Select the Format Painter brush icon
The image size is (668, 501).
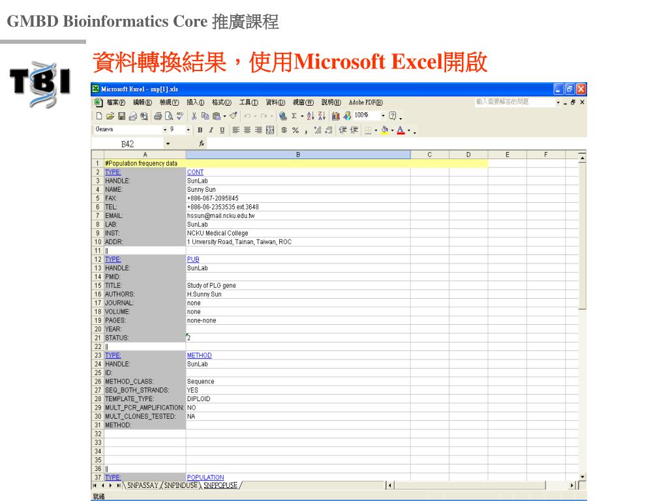coord(234,116)
